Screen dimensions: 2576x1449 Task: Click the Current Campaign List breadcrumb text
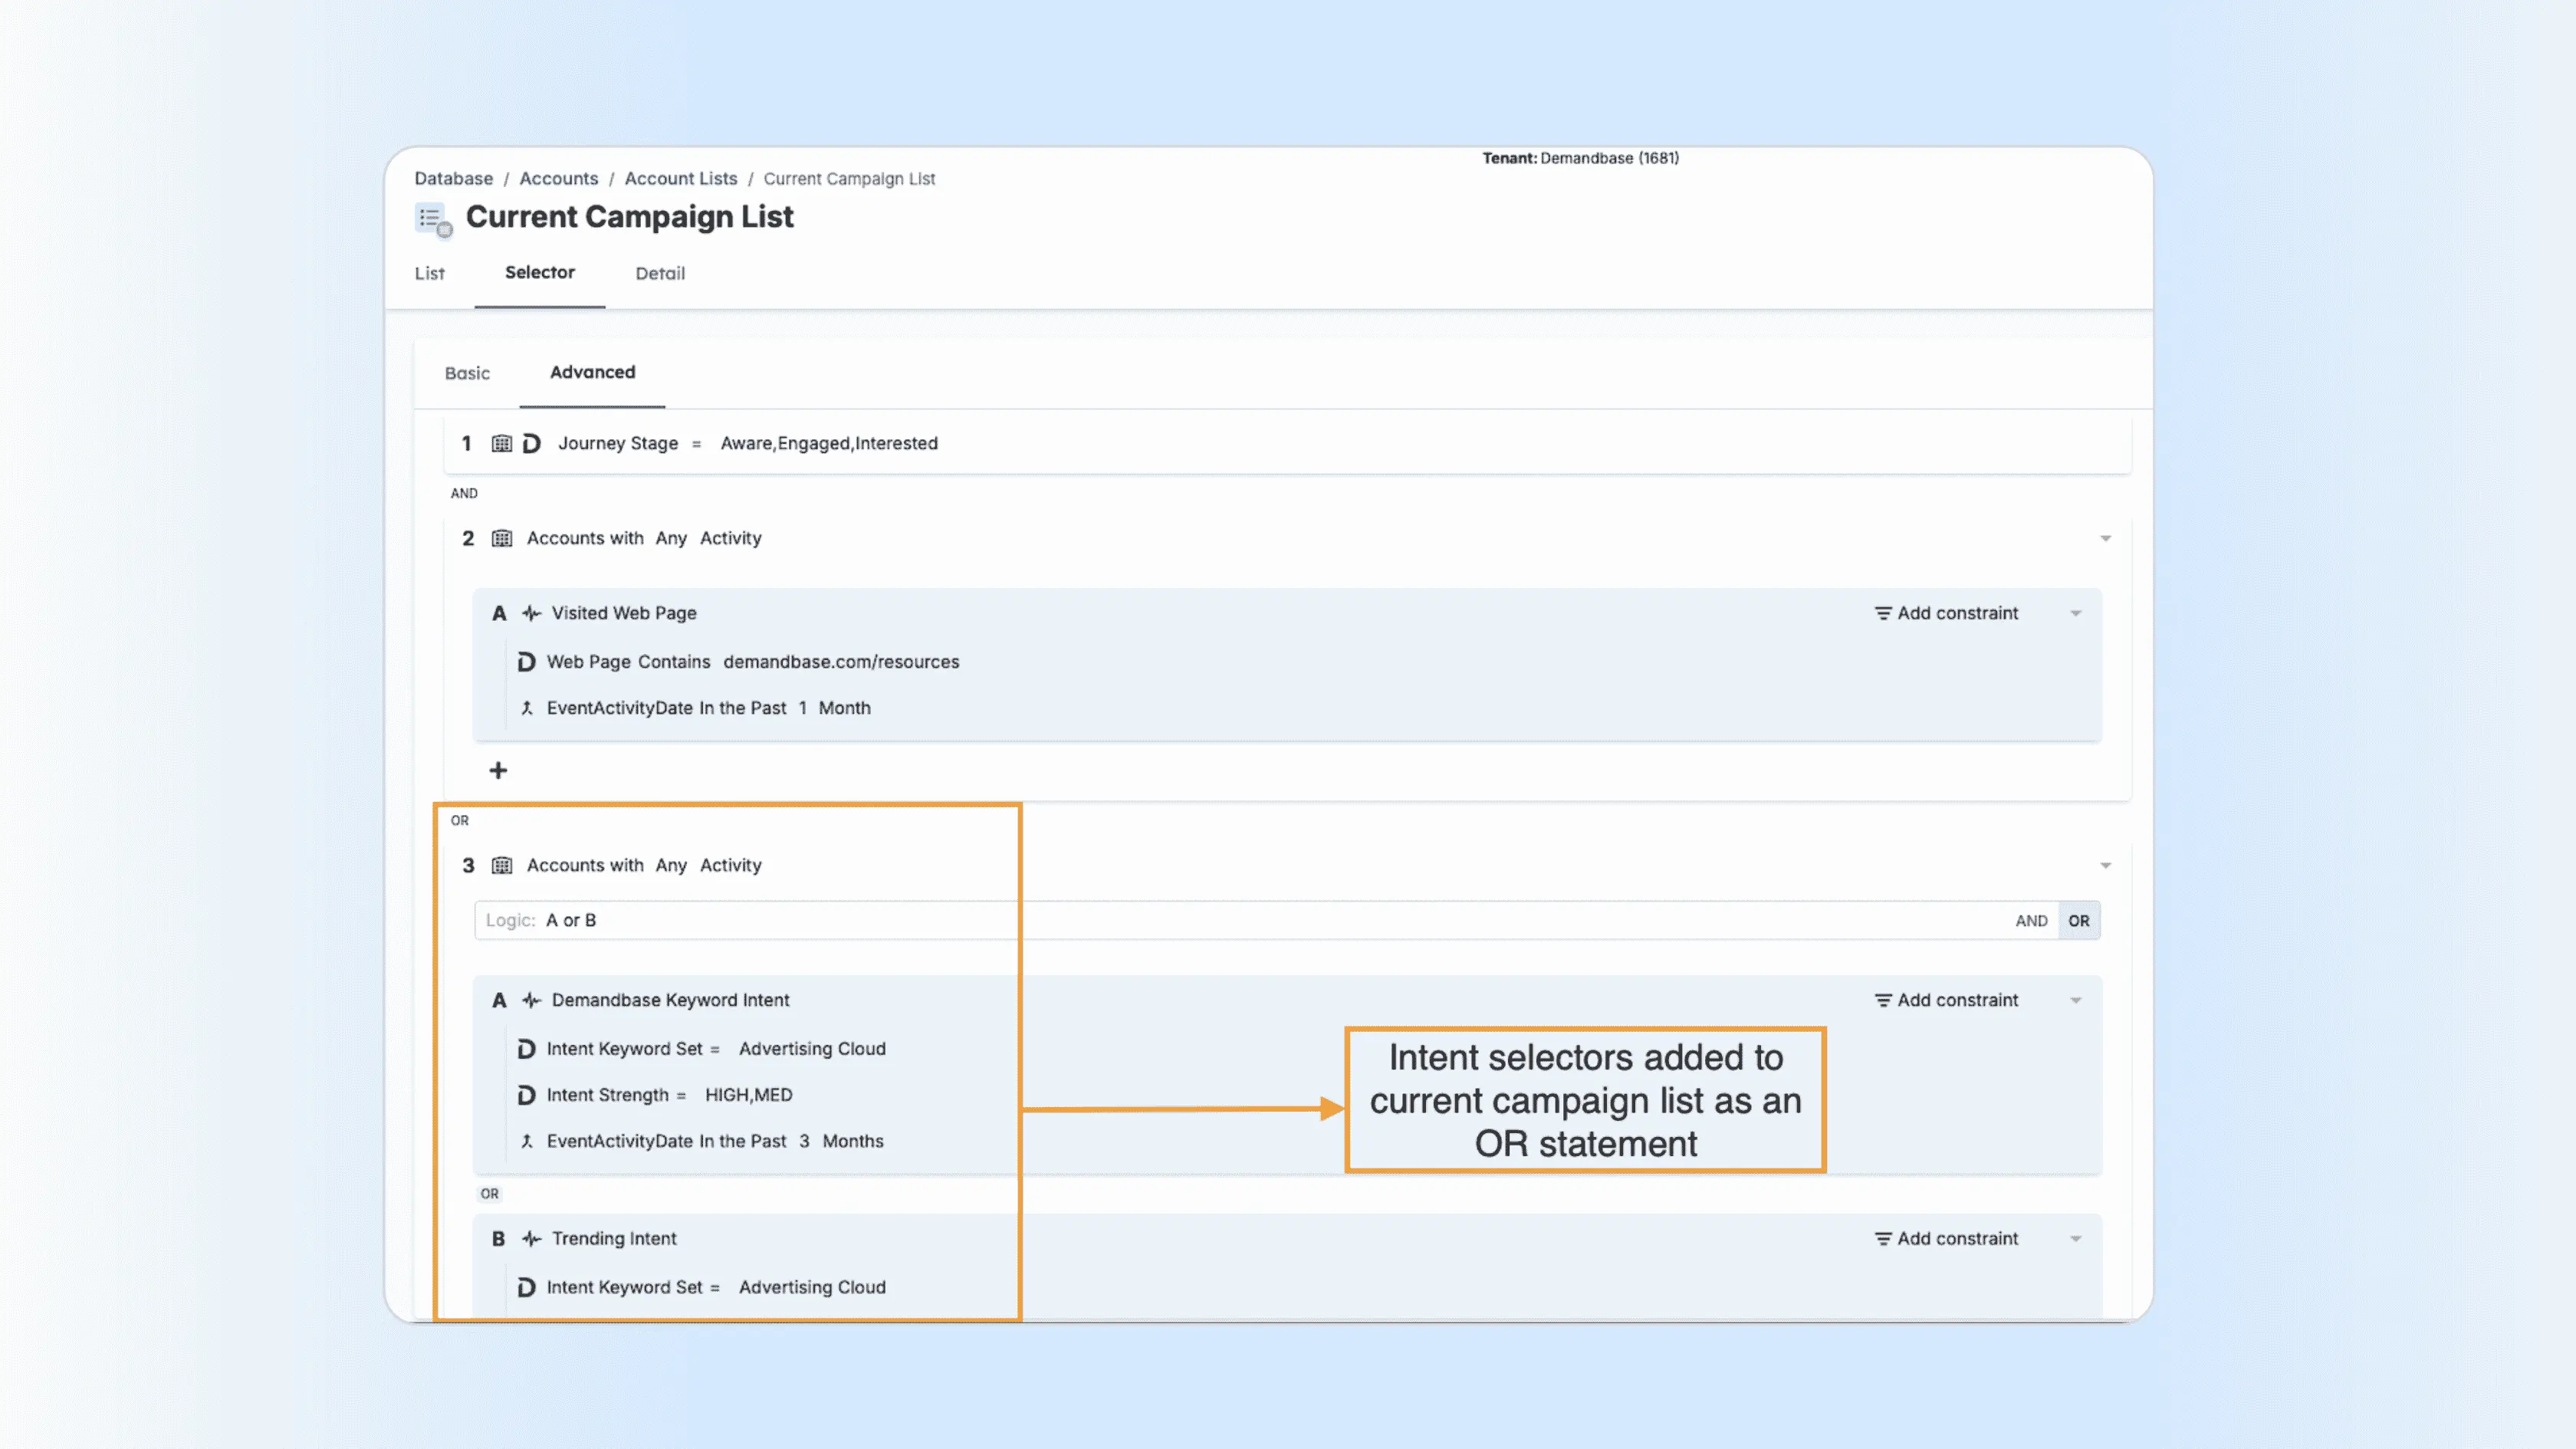850,179
